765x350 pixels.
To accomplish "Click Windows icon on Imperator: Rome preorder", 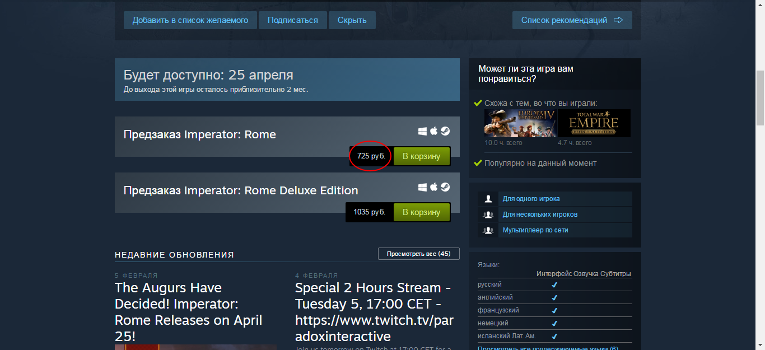I will click(423, 131).
